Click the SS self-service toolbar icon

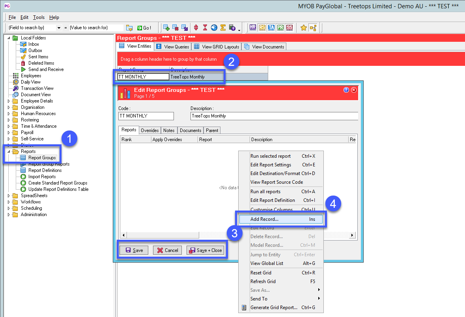pyautogui.click(x=289, y=28)
